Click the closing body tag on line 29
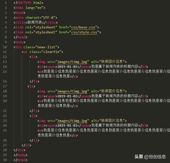Image resolution: width=170 pixels, height=163 pixels. coord(20,155)
